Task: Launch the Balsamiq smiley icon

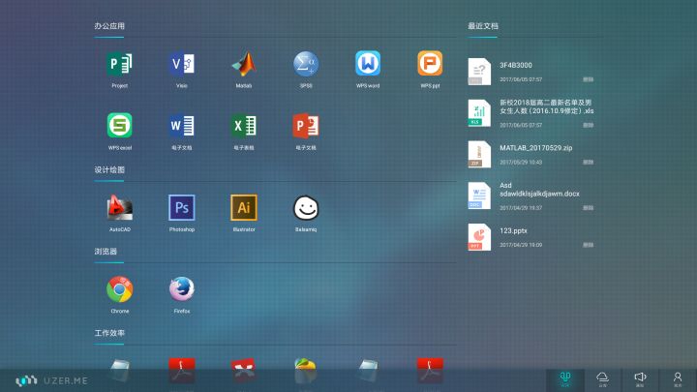Action: pyautogui.click(x=306, y=207)
